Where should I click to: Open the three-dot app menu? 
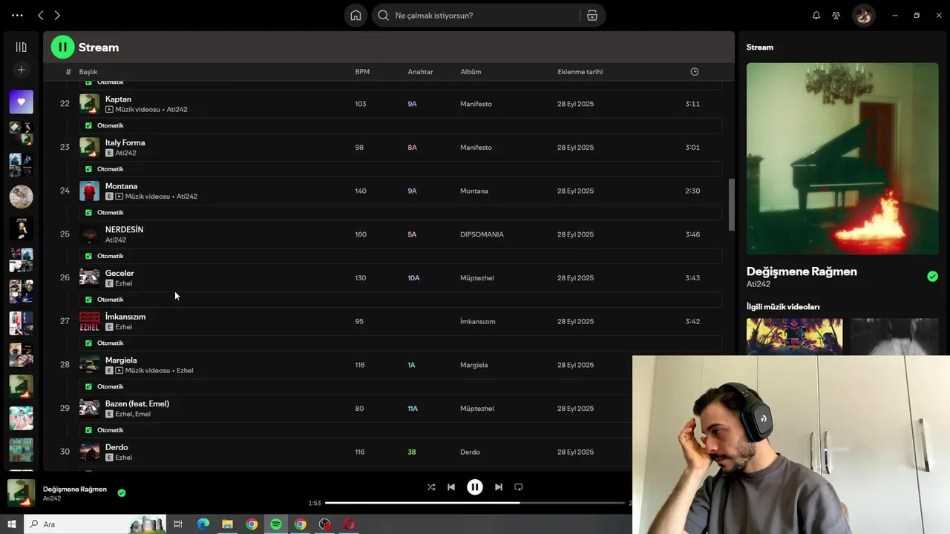(17, 15)
